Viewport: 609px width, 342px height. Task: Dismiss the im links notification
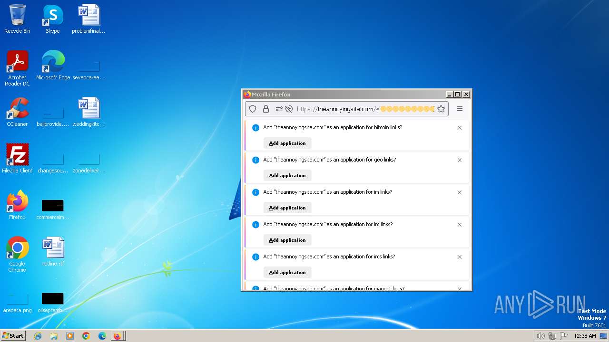click(460, 192)
